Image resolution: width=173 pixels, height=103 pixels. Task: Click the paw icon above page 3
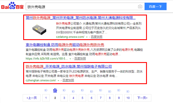[x=64, y=90]
